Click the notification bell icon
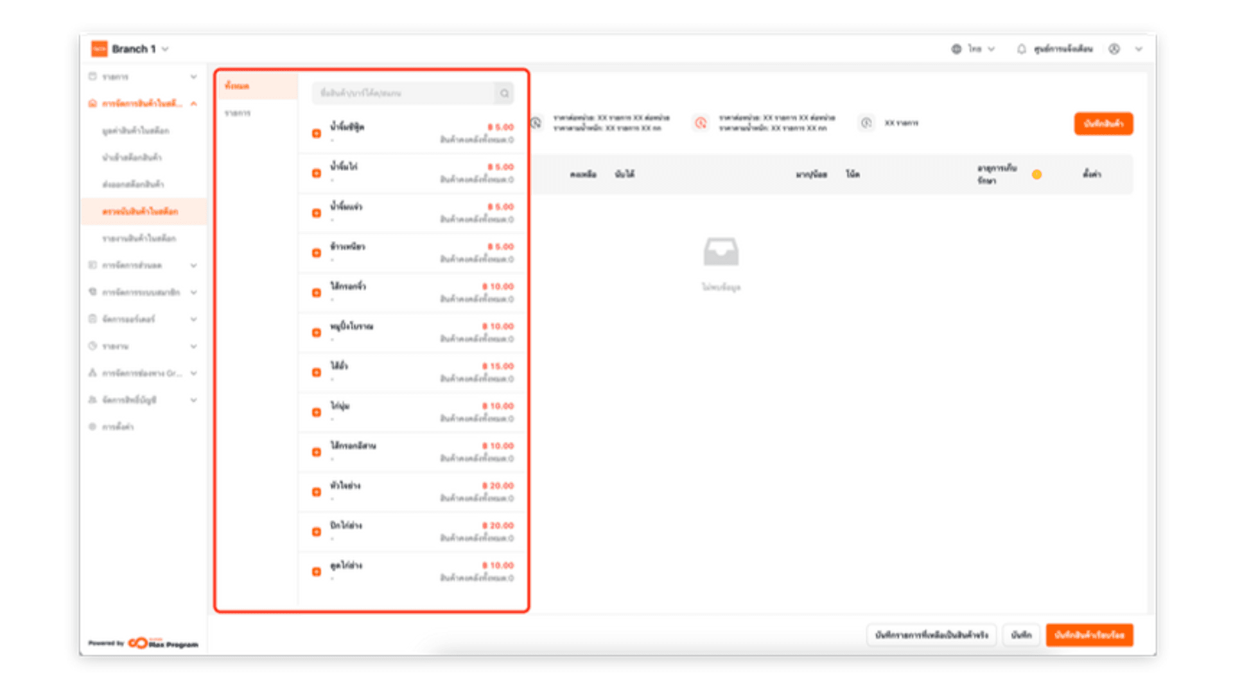This screenshot has width=1233, height=694. click(x=1021, y=49)
